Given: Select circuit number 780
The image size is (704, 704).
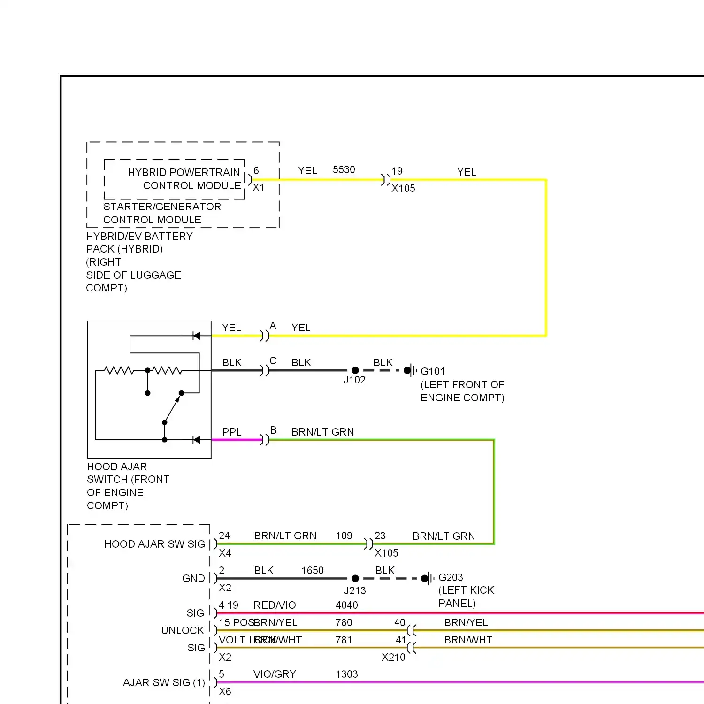Looking at the screenshot, I should (344, 622).
